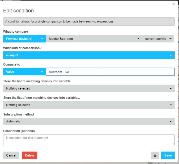Expand the 'is any of' comparison dropdown

89,55
